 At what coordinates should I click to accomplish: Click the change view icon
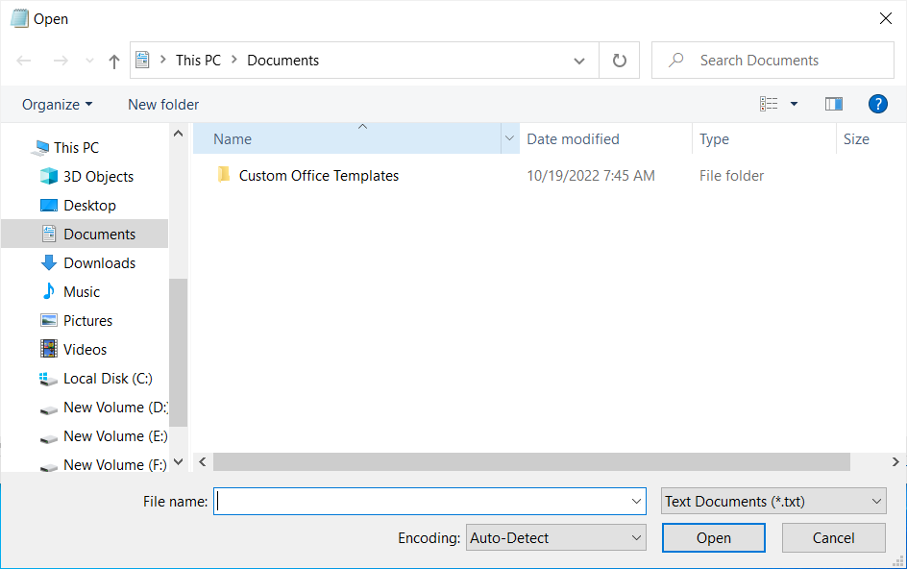click(769, 104)
